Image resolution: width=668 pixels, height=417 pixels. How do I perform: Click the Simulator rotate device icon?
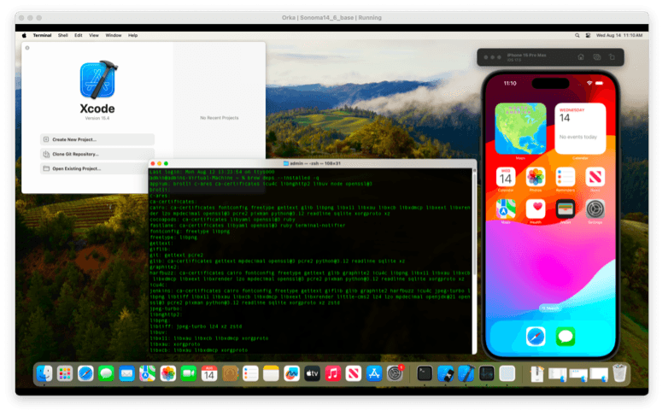click(612, 57)
